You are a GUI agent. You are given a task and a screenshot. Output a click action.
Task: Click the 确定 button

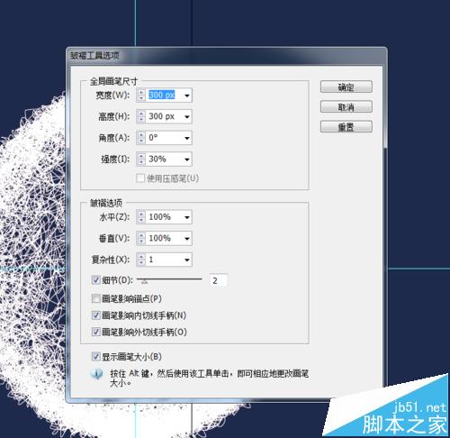tap(346, 87)
